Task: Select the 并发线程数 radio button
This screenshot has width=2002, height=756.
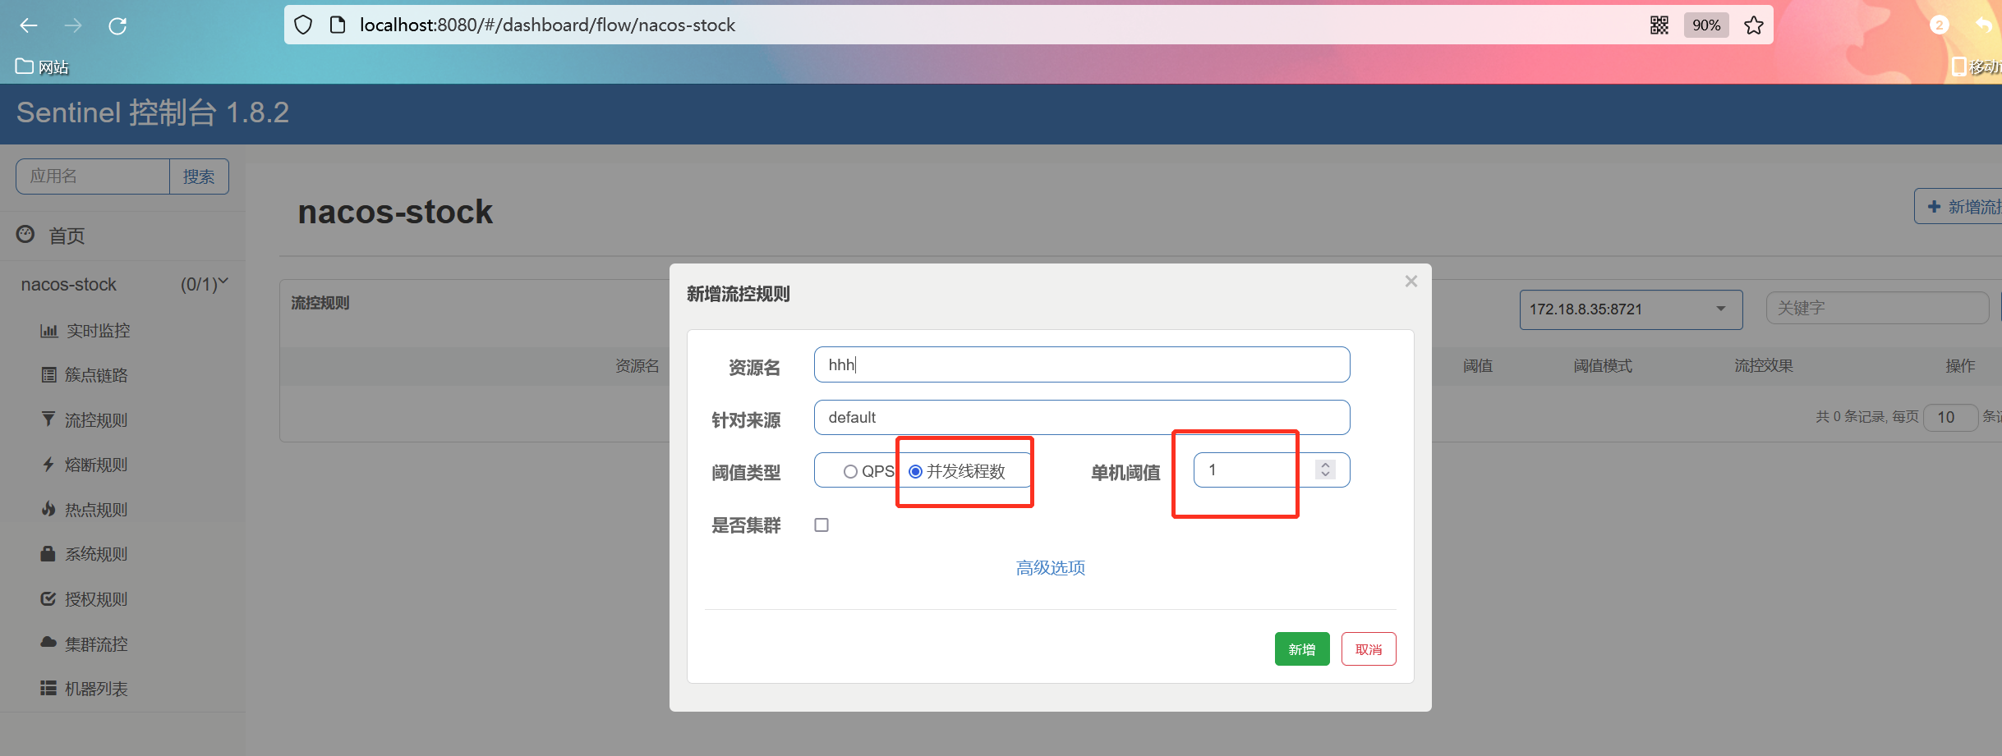Action: [x=915, y=471]
